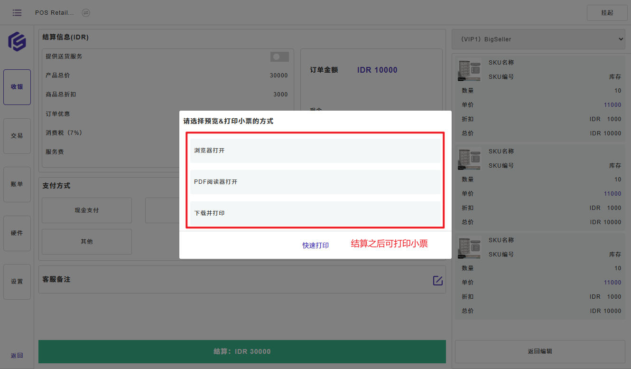Toggle the 提供送货服务 switch
The width and height of the screenshot is (631, 369).
coord(279,57)
